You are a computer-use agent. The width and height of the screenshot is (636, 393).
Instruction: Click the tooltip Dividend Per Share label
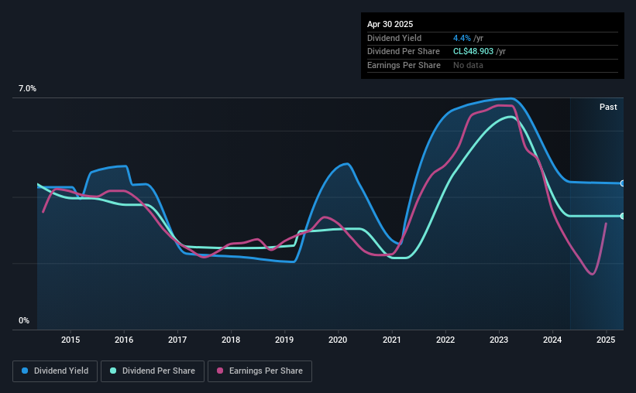click(403, 52)
